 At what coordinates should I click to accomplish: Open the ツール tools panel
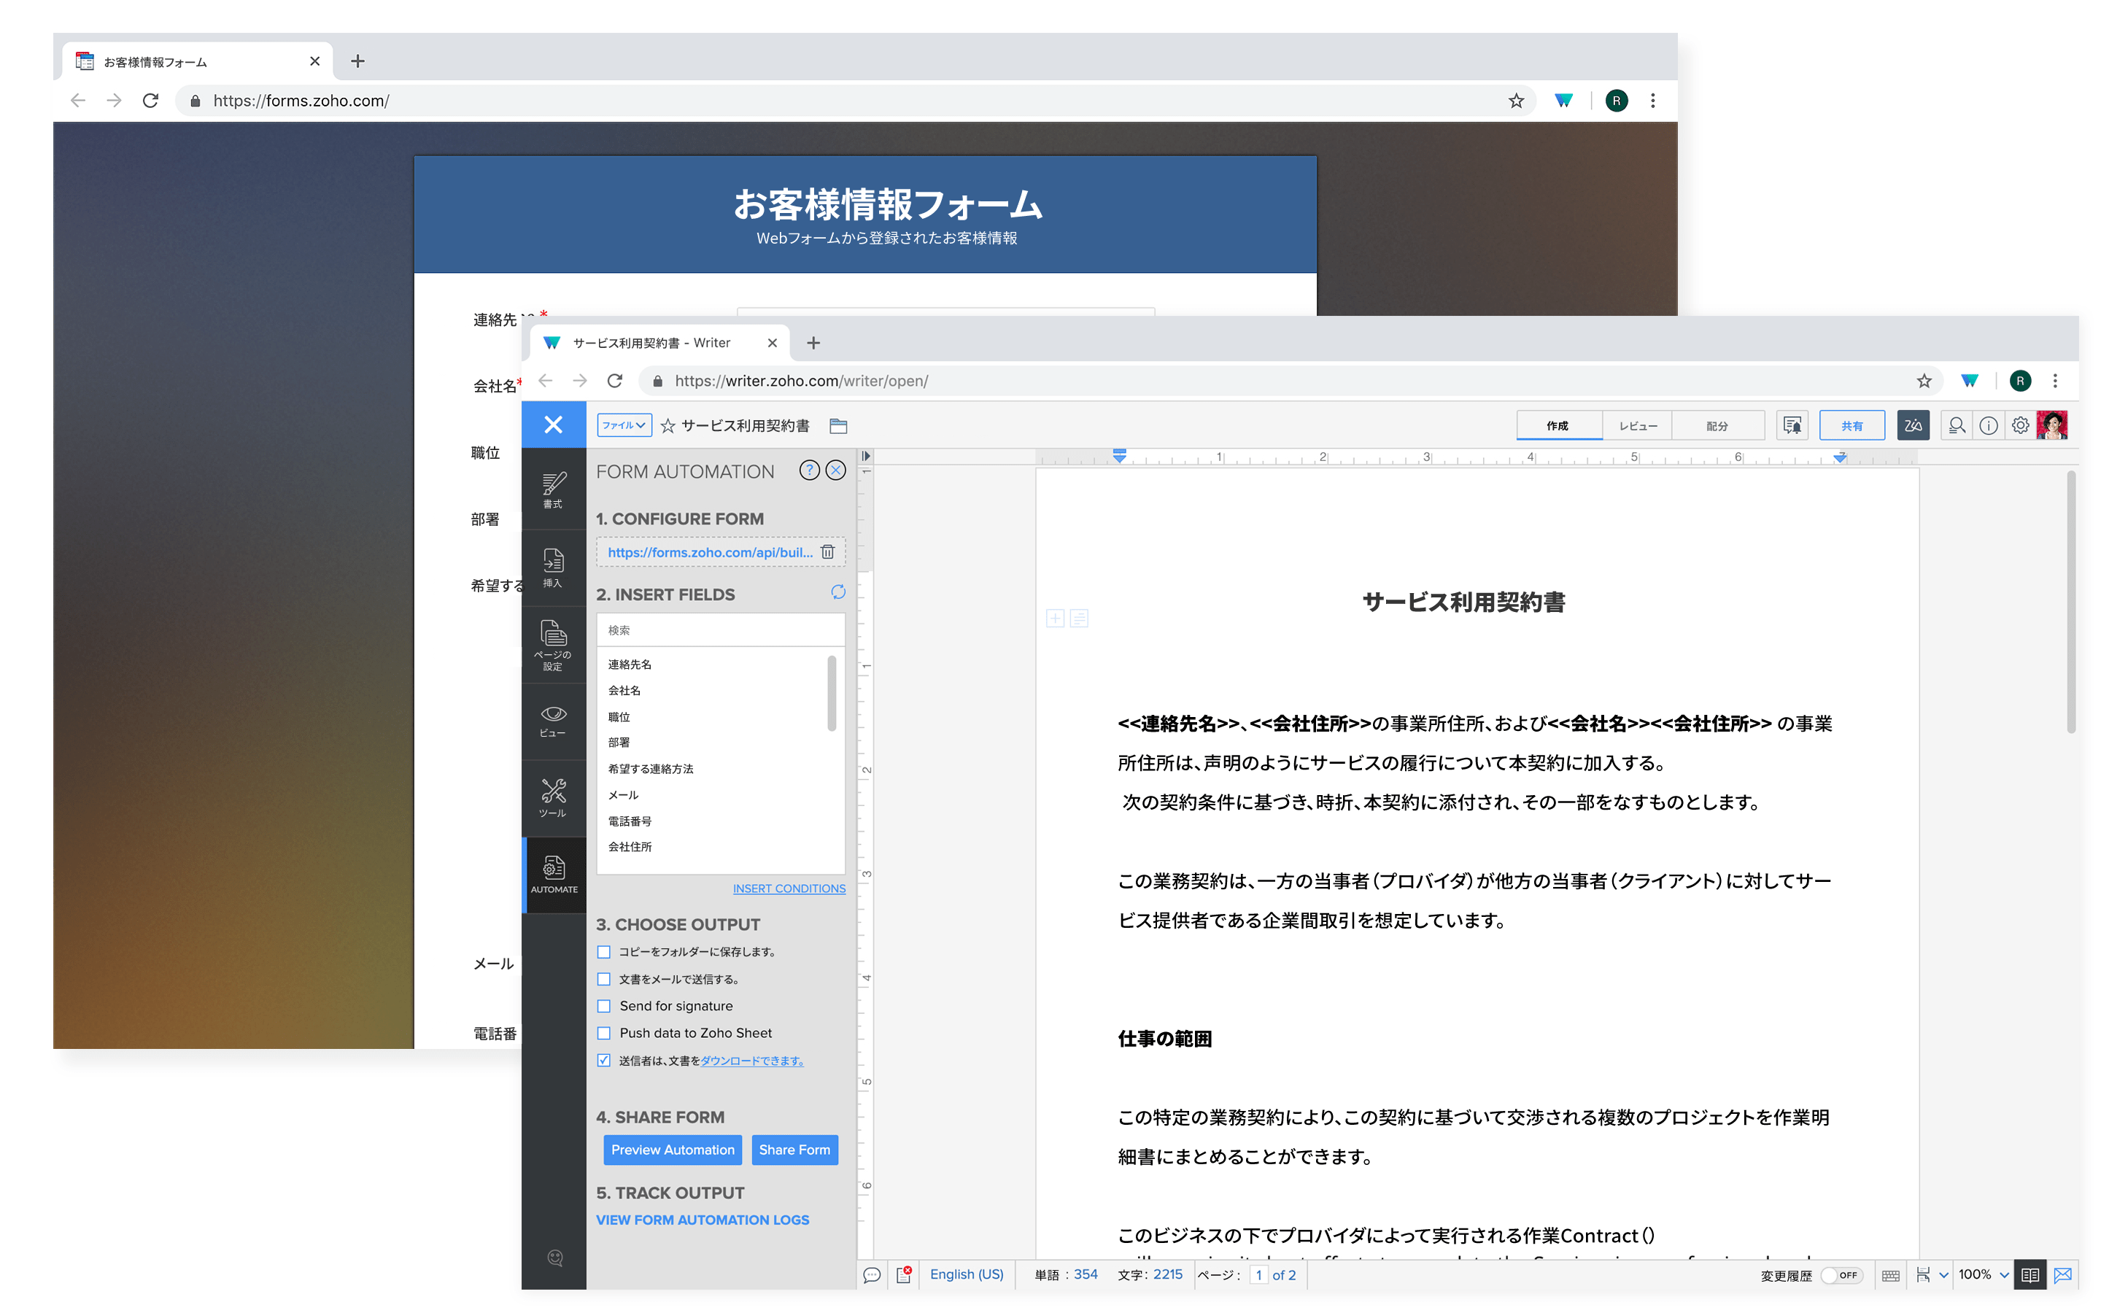click(553, 798)
